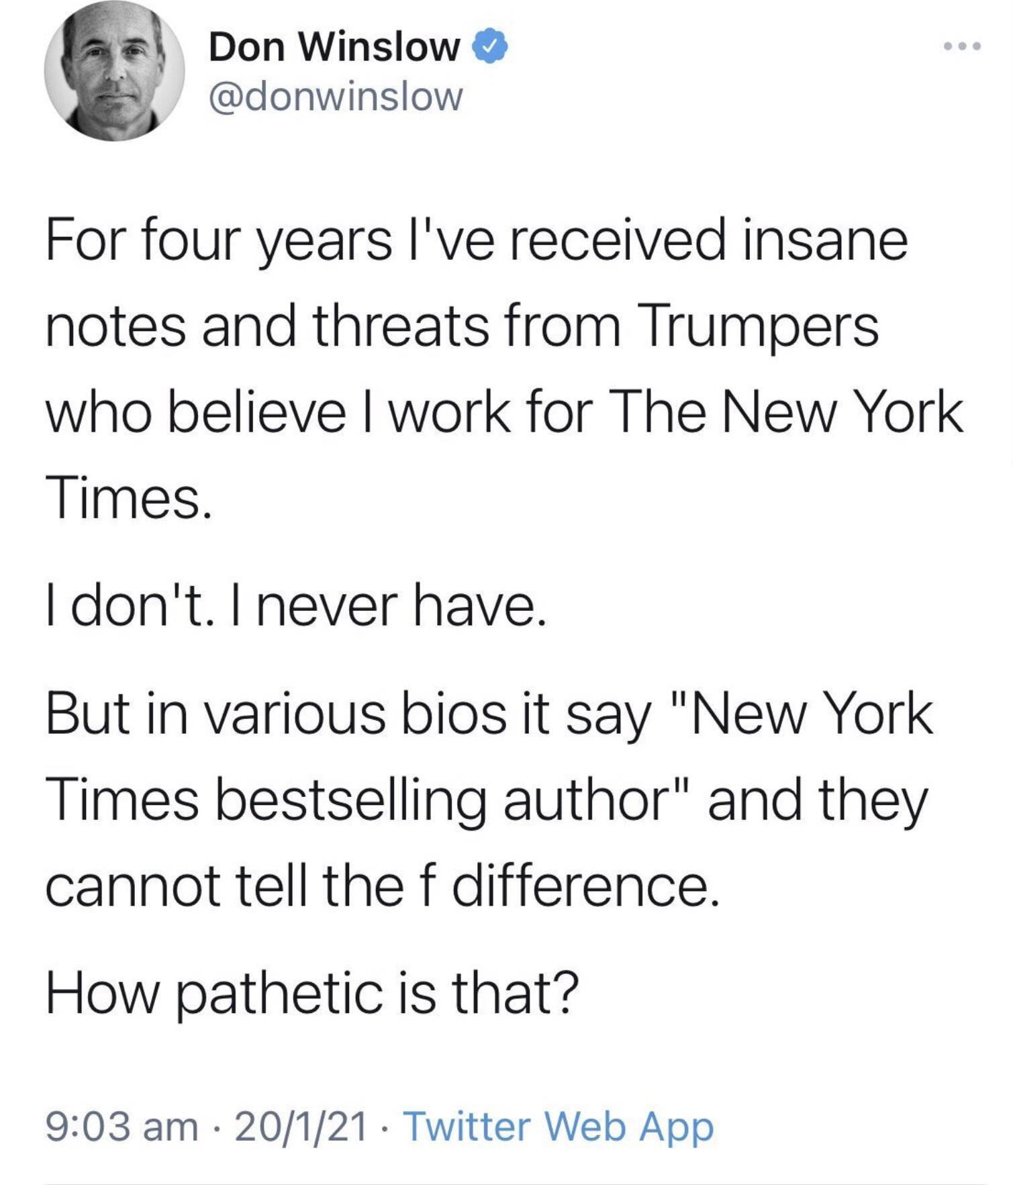Click the 20/1/21 date
The image size is (1013, 1185).
pyautogui.click(x=301, y=1126)
